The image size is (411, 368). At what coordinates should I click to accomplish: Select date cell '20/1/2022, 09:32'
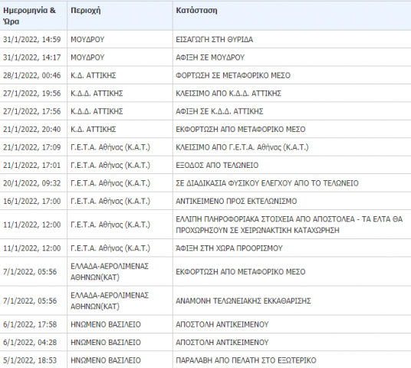31,183
